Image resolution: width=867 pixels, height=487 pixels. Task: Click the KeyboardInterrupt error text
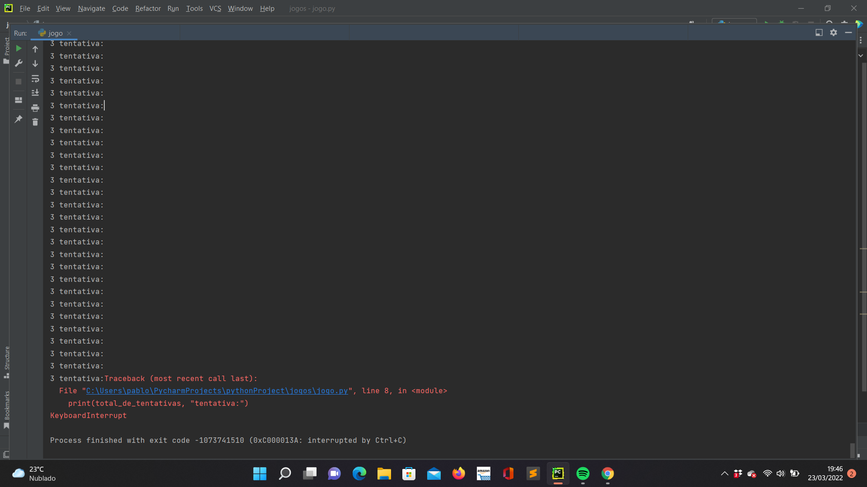pyautogui.click(x=89, y=416)
